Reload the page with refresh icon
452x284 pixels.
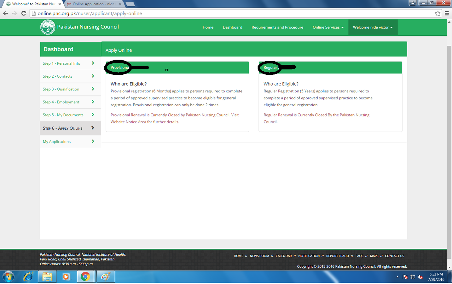click(x=24, y=13)
